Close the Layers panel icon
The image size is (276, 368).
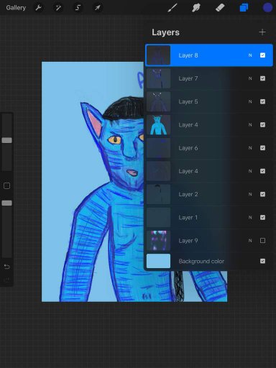(244, 8)
